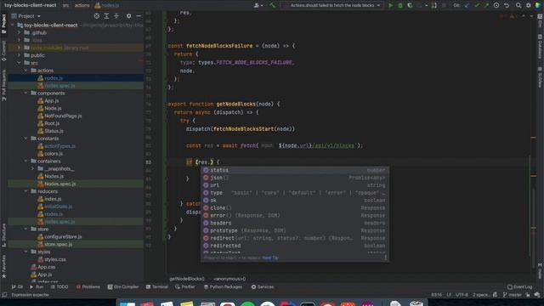The image size is (544, 306).
Task: Run the selected test configuration
Action: [391, 5]
